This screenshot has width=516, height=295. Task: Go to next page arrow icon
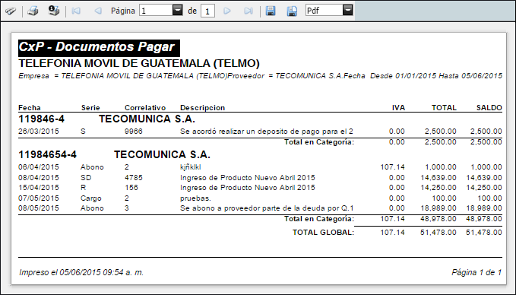pyautogui.click(x=227, y=11)
